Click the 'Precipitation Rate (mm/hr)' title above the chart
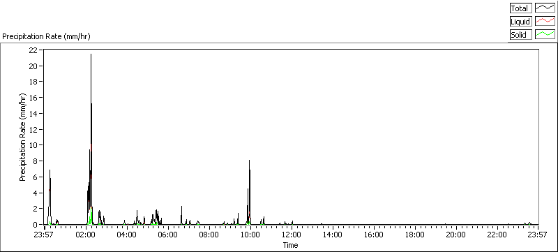 pyautogui.click(x=46, y=36)
